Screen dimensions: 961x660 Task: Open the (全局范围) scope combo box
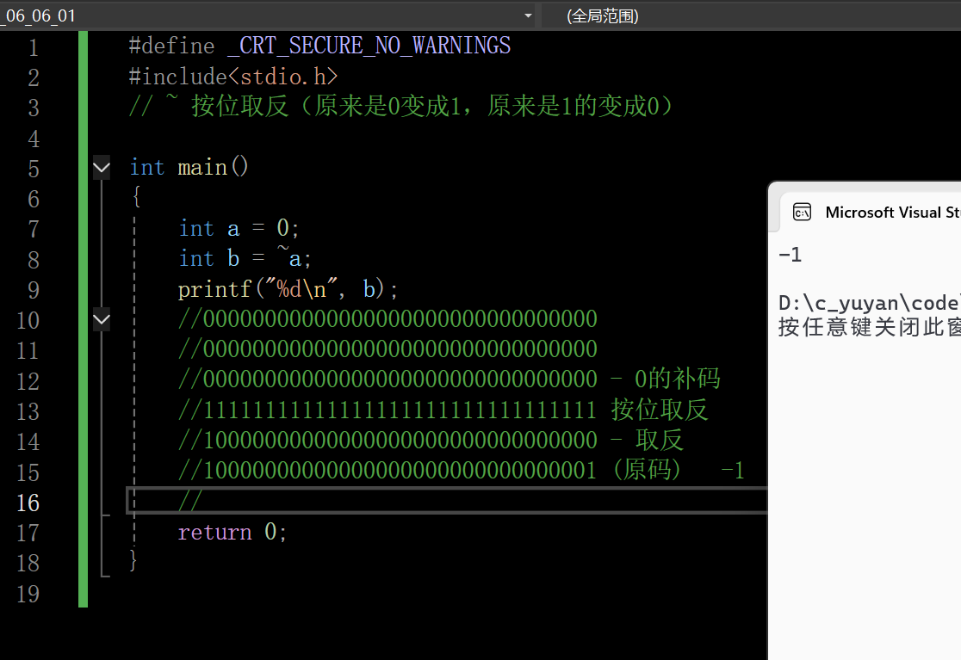click(751, 15)
